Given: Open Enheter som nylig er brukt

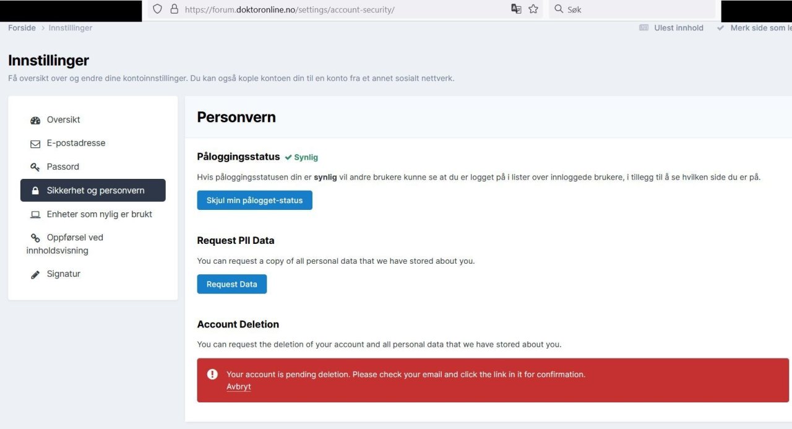Looking at the screenshot, I should [x=99, y=214].
